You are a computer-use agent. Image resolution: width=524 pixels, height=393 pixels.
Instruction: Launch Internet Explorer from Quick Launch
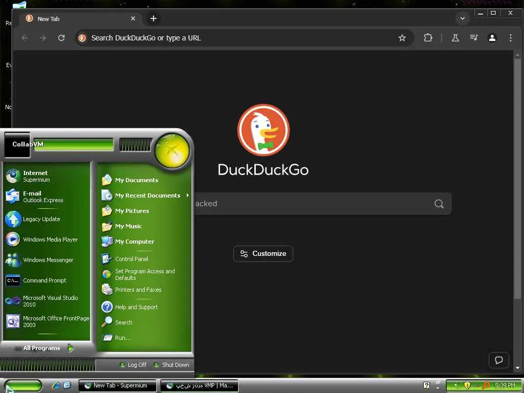point(56,385)
